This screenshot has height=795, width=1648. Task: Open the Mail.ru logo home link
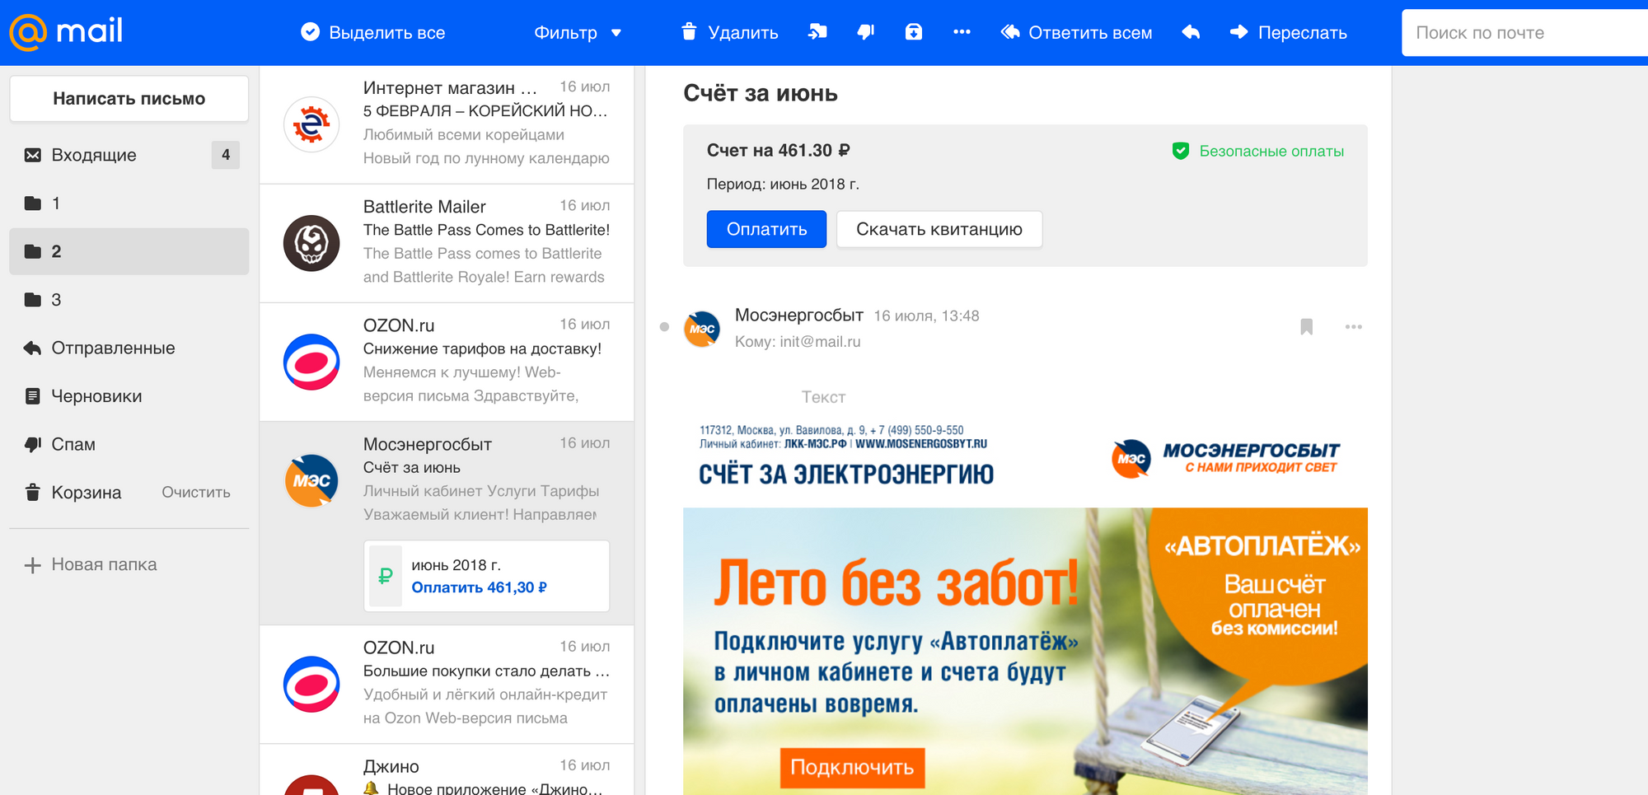click(66, 32)
